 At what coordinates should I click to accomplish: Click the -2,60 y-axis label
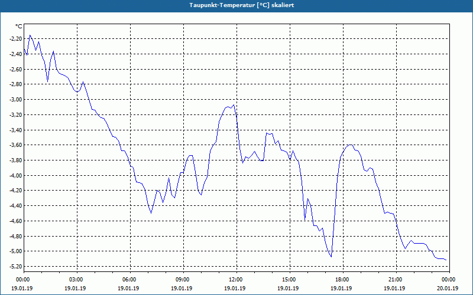[16, 69]
